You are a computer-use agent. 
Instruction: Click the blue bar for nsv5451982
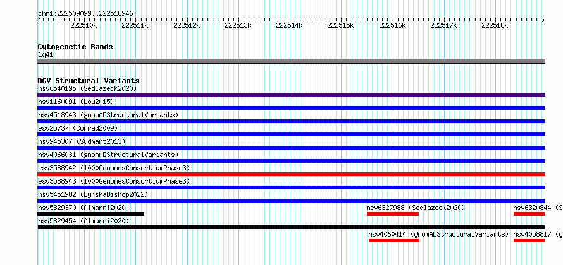[x=291, y=201]
